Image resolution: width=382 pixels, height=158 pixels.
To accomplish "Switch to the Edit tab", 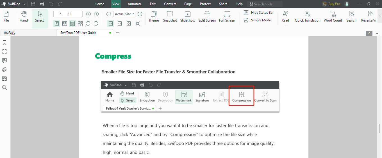I will tap(153, 4).
